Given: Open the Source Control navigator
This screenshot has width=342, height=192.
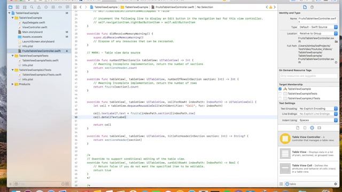Looking at the screenshot, I should 18,7.
